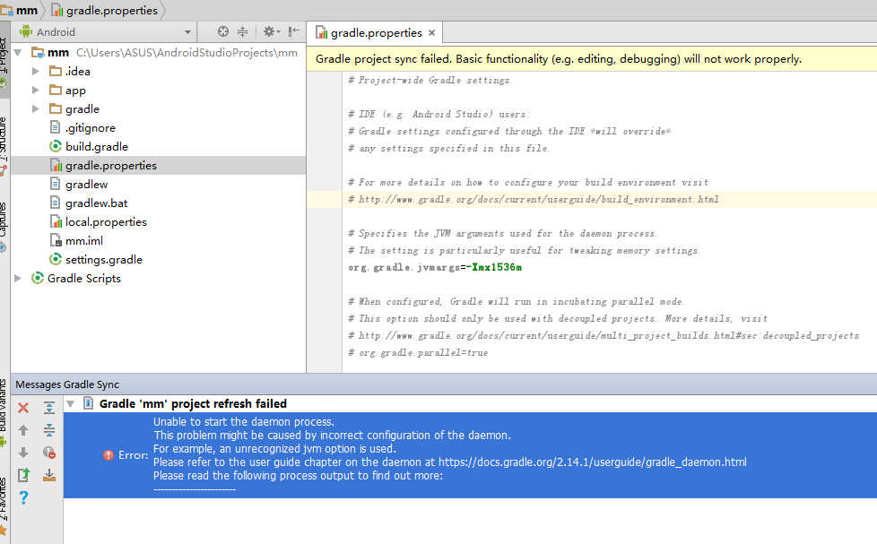
Task: Click the mm.iml file icon
Action: click(x=56, y=240)
